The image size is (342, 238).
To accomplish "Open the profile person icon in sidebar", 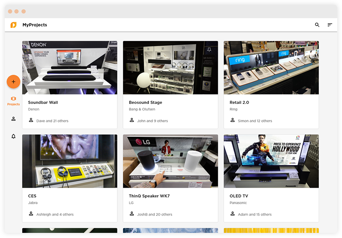I will point(13,119).
